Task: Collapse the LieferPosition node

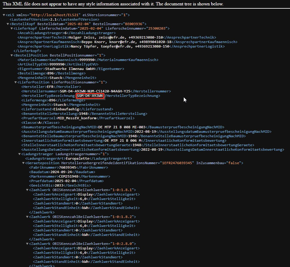Action: coord(16,82)
